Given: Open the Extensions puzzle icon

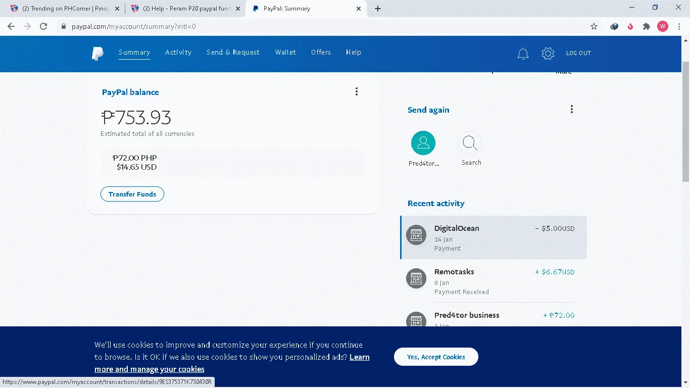Looking at the screenshot, I should [x=647, y=26].
